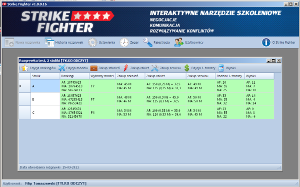Screen dimensions: 300x187
Task: Click the Zakup szkoleń briefcase icon
Action: 94,68
